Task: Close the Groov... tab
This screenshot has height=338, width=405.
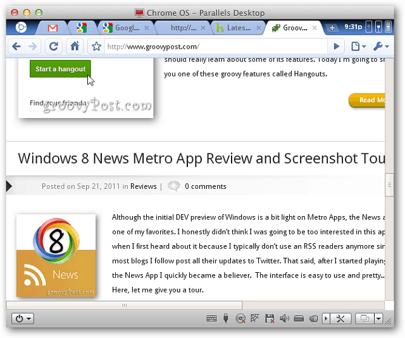Action: coord(315,28)
